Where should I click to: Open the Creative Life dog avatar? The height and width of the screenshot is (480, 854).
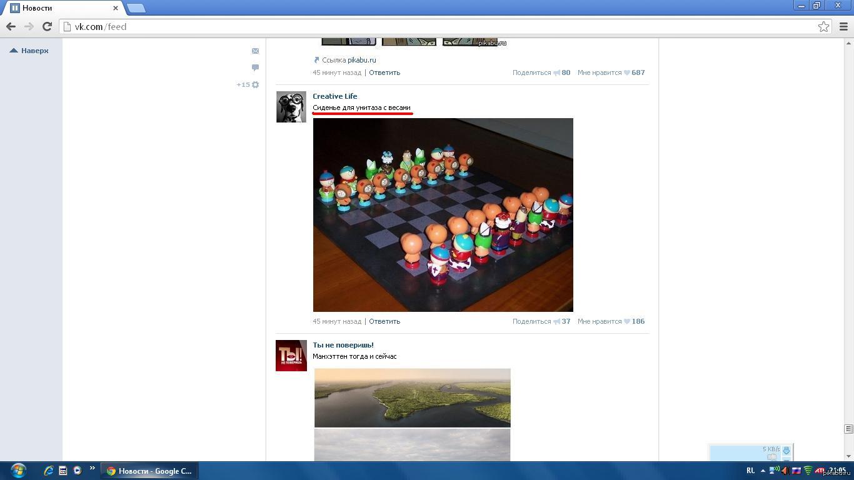coord(291,107)
